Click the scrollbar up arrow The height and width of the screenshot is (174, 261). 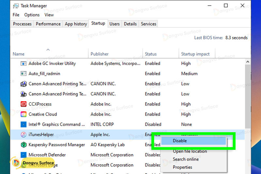(x=247, y=62)
